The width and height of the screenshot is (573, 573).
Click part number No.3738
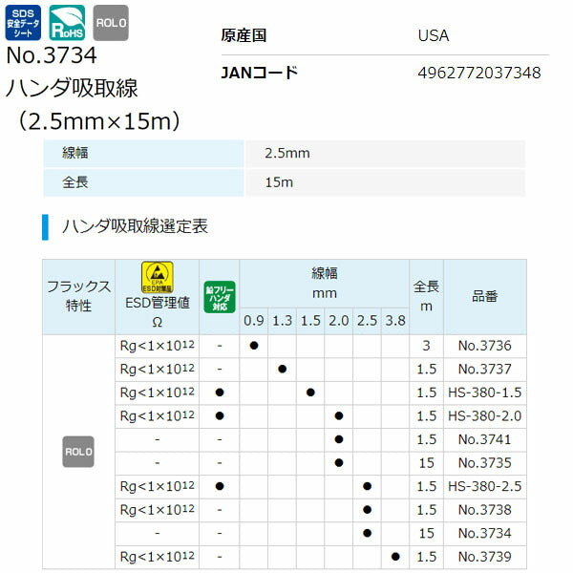coord(484,510)
